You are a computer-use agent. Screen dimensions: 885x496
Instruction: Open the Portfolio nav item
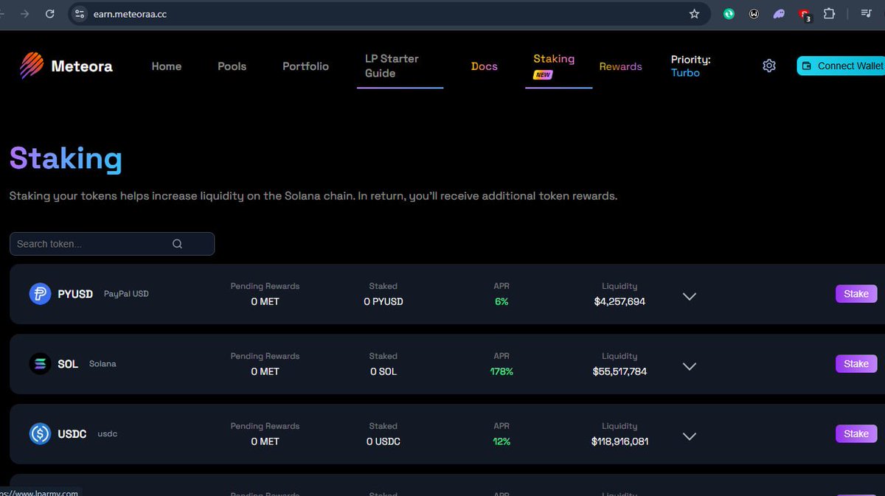305,66
